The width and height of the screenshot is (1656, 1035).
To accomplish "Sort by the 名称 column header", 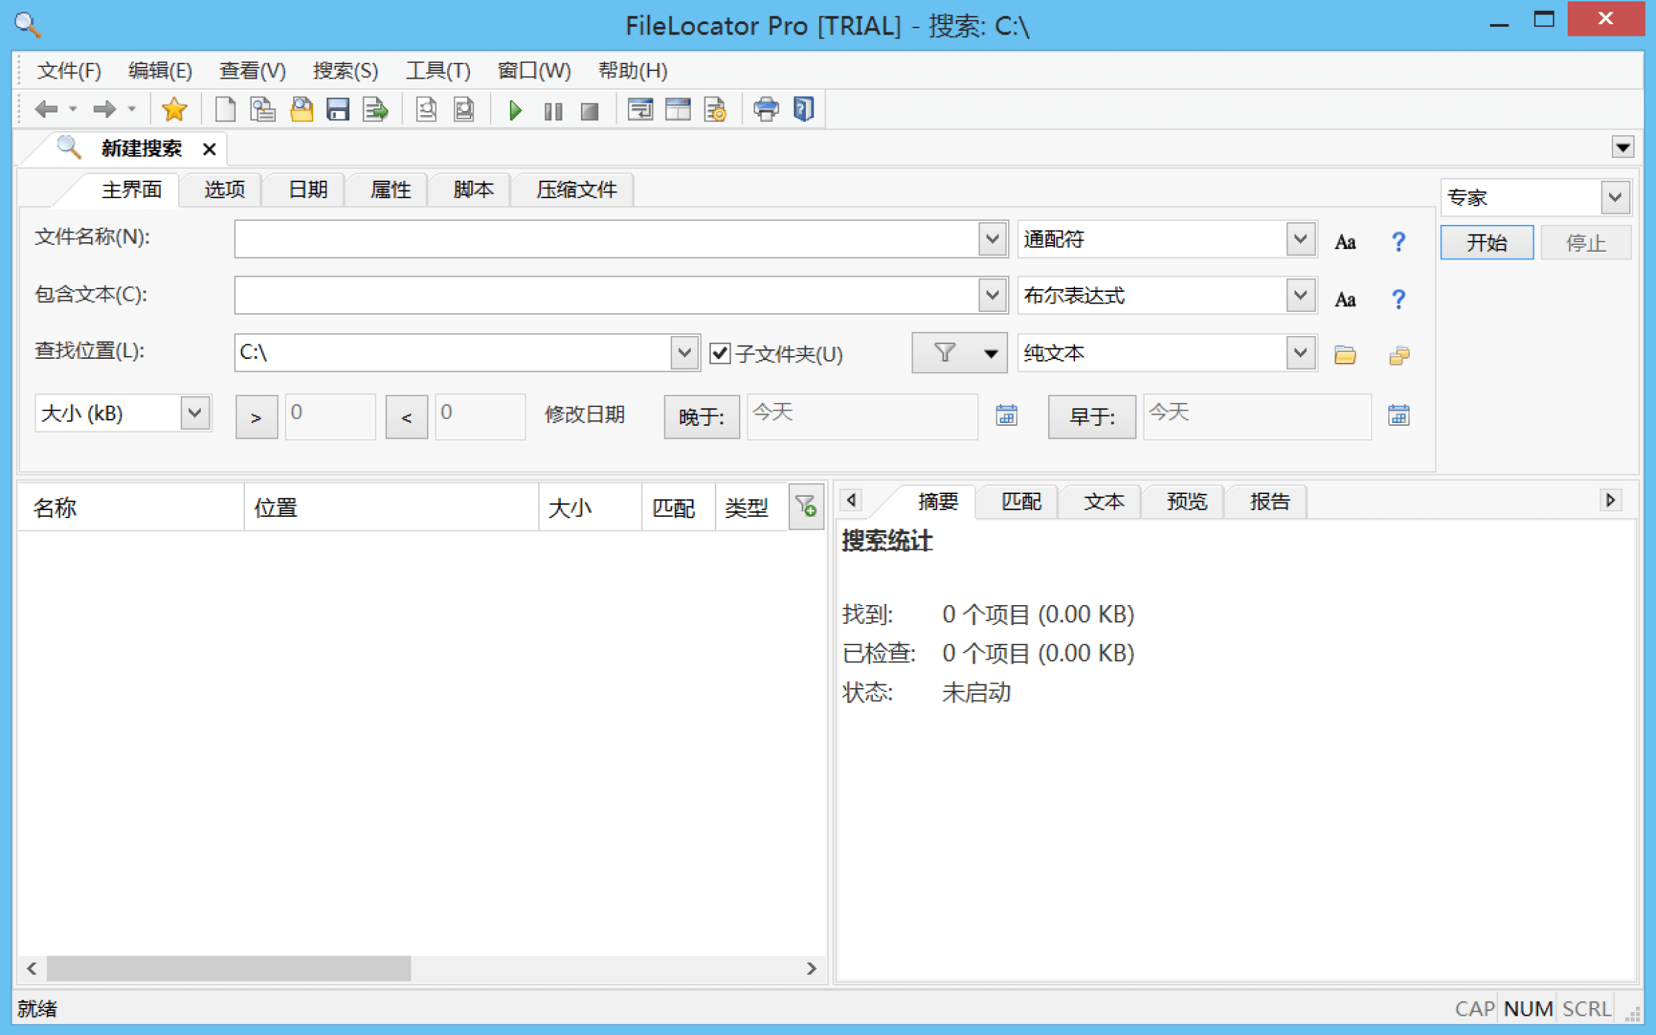I will click(131, 507).
